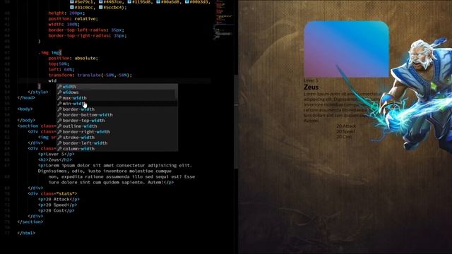Screen dimensions: 452x254
Task: Click the #31c0cc color swatch
Action: coord(72,7)
